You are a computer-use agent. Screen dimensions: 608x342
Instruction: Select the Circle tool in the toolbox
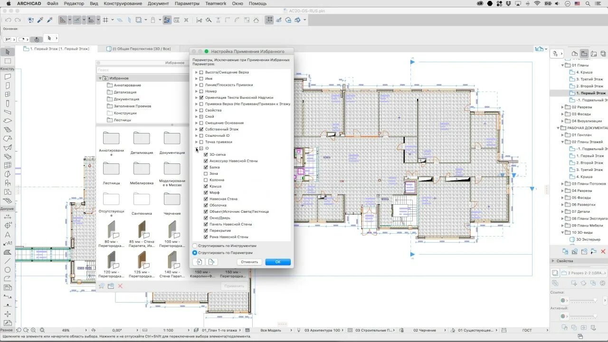[x=8, y=270]
